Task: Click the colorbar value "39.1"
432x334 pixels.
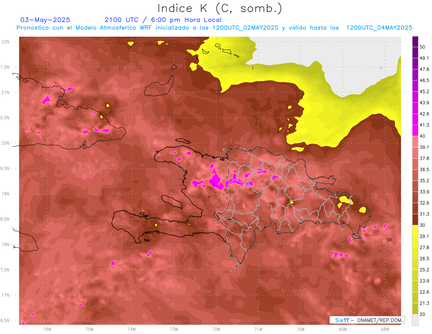Action: pos(424,147)
